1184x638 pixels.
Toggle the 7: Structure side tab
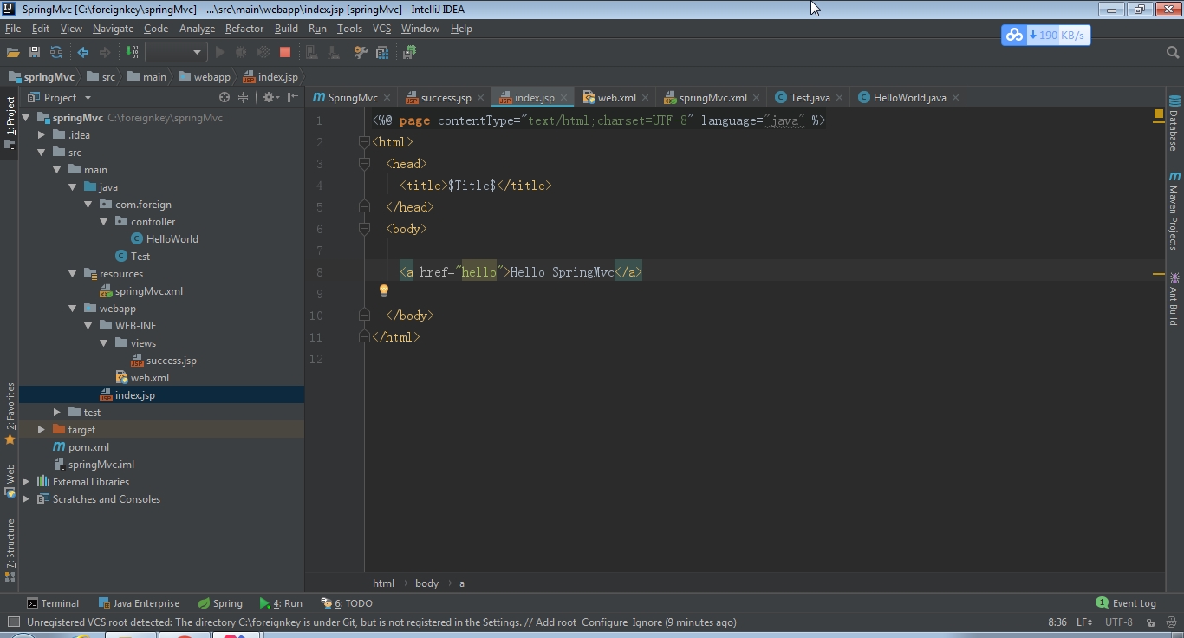(x=10, y=550)
